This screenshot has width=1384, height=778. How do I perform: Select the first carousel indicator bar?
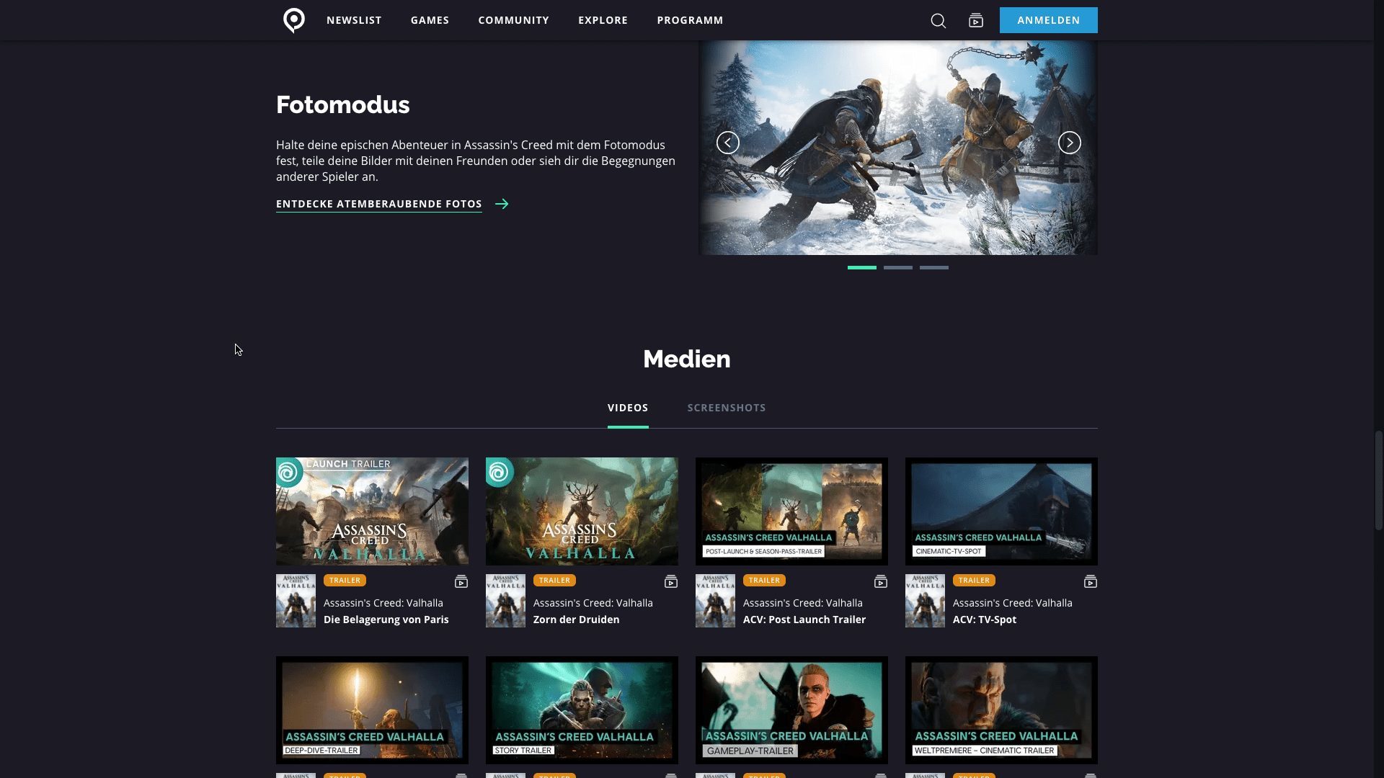861,267
